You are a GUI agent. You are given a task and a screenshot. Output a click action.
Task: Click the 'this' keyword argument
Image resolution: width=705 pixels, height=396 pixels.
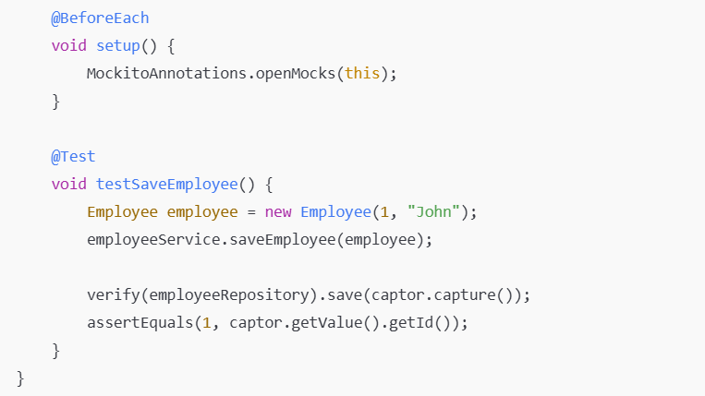pyautogui.click(x=362, y=74)
